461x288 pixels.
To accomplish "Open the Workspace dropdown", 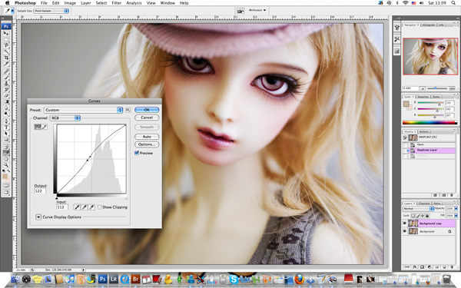I will click(x=257, y=10).
